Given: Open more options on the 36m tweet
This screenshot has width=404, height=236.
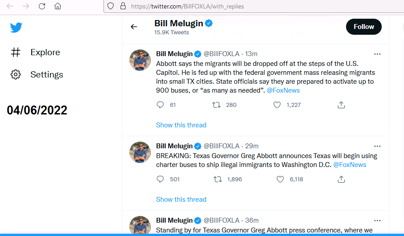Looking at the screenshot, I should [x=377, y=220].
